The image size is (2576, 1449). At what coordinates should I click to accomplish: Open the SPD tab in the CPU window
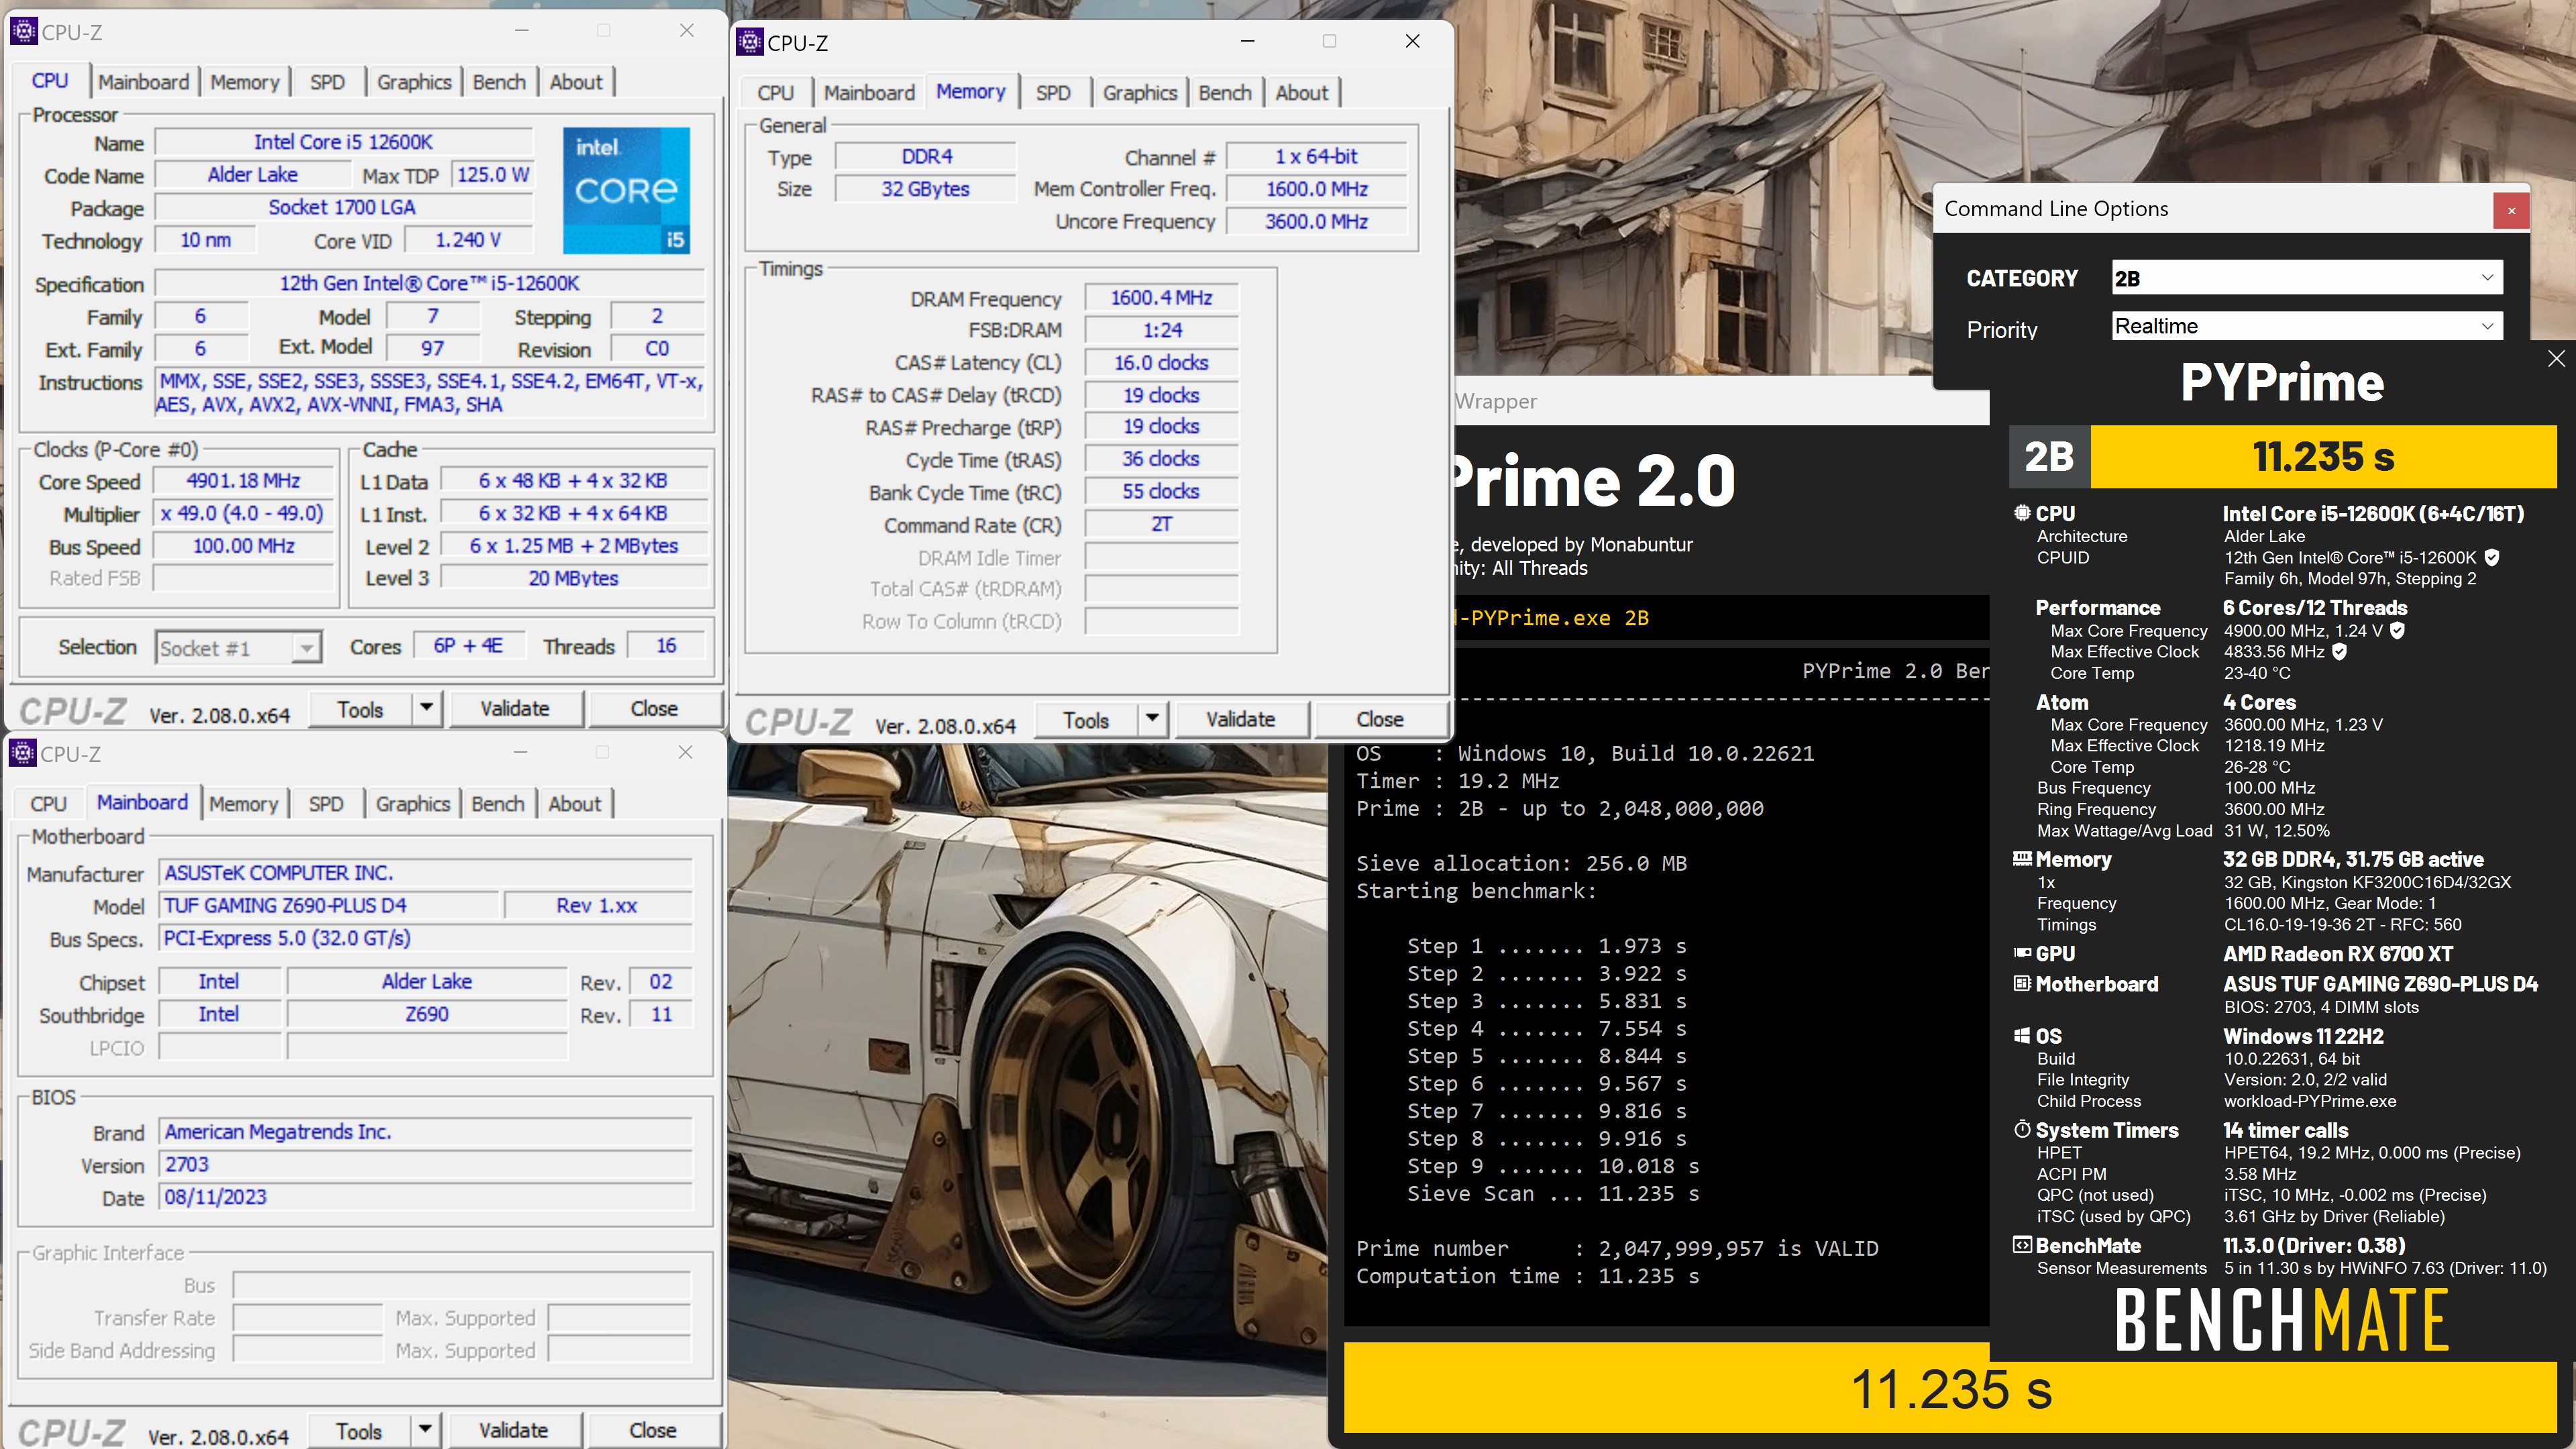(327, 82)
